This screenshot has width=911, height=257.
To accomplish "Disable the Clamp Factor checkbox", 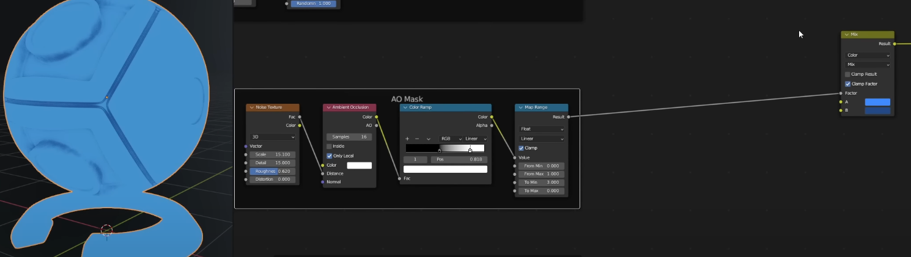I will tap(848, 84).
